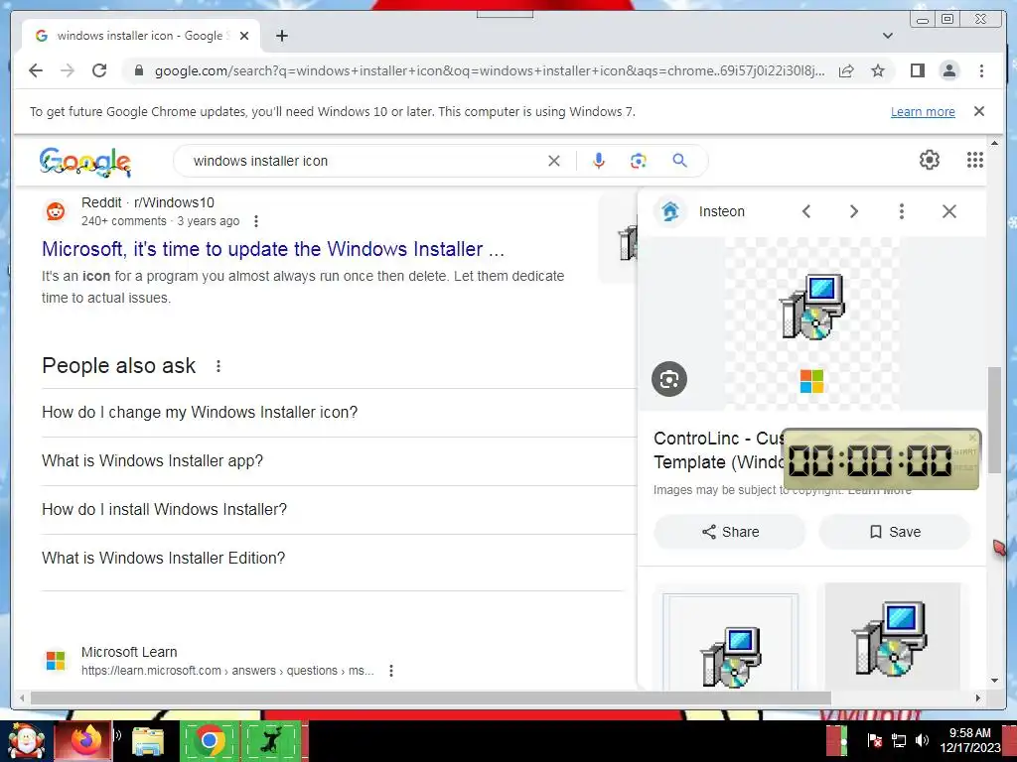Show next image in preview panel
The height and width of the screenshot is (762, 1017).
tap(853, 211)
